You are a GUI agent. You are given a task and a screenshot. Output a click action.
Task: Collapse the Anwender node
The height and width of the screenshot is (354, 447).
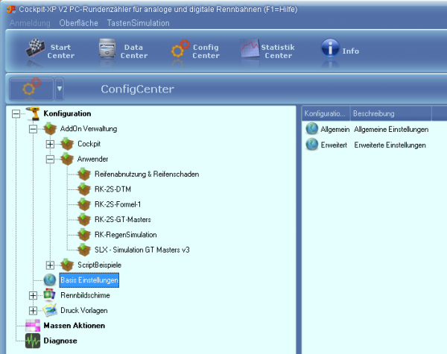point(50,159)
